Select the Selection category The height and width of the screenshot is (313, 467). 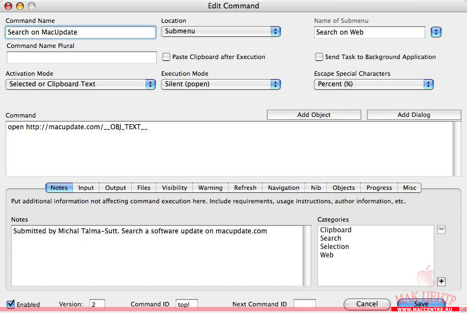335,247
